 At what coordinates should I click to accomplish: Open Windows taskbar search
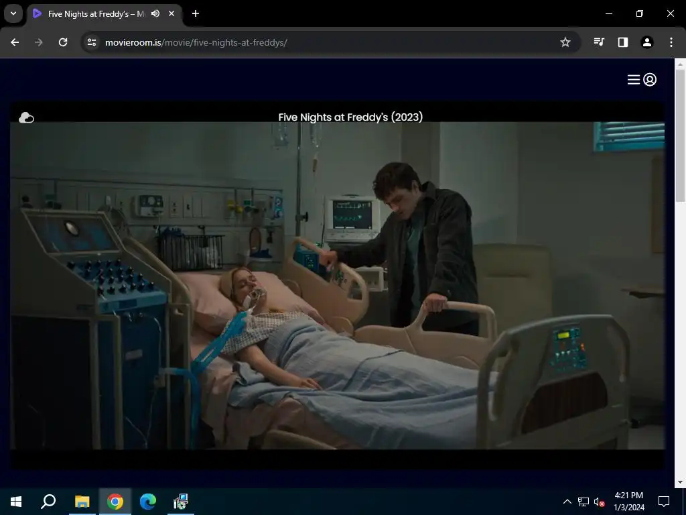[48, 502]
